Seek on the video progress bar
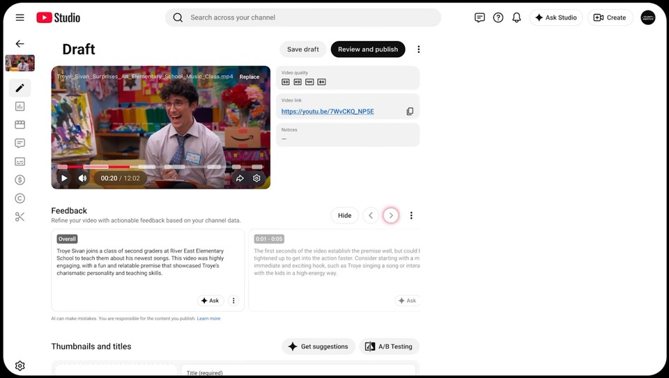The height and width of the screenshot is (378, 669). click(160, 166)
